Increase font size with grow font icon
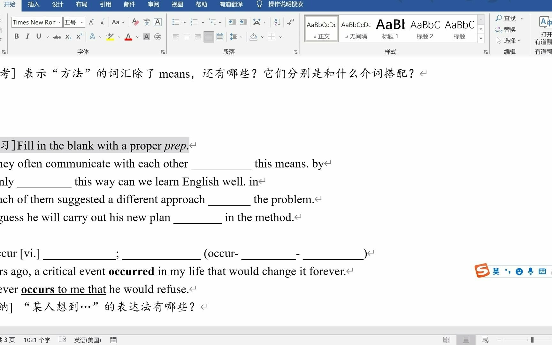The width and height of the screenshot is (552, 345). [91, 22]
